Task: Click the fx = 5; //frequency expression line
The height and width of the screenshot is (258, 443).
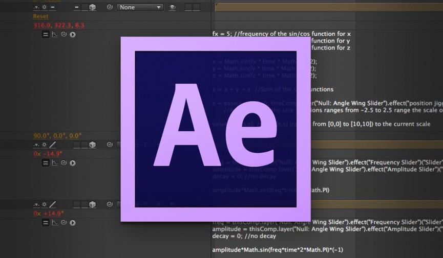Action: click(282, 34)
